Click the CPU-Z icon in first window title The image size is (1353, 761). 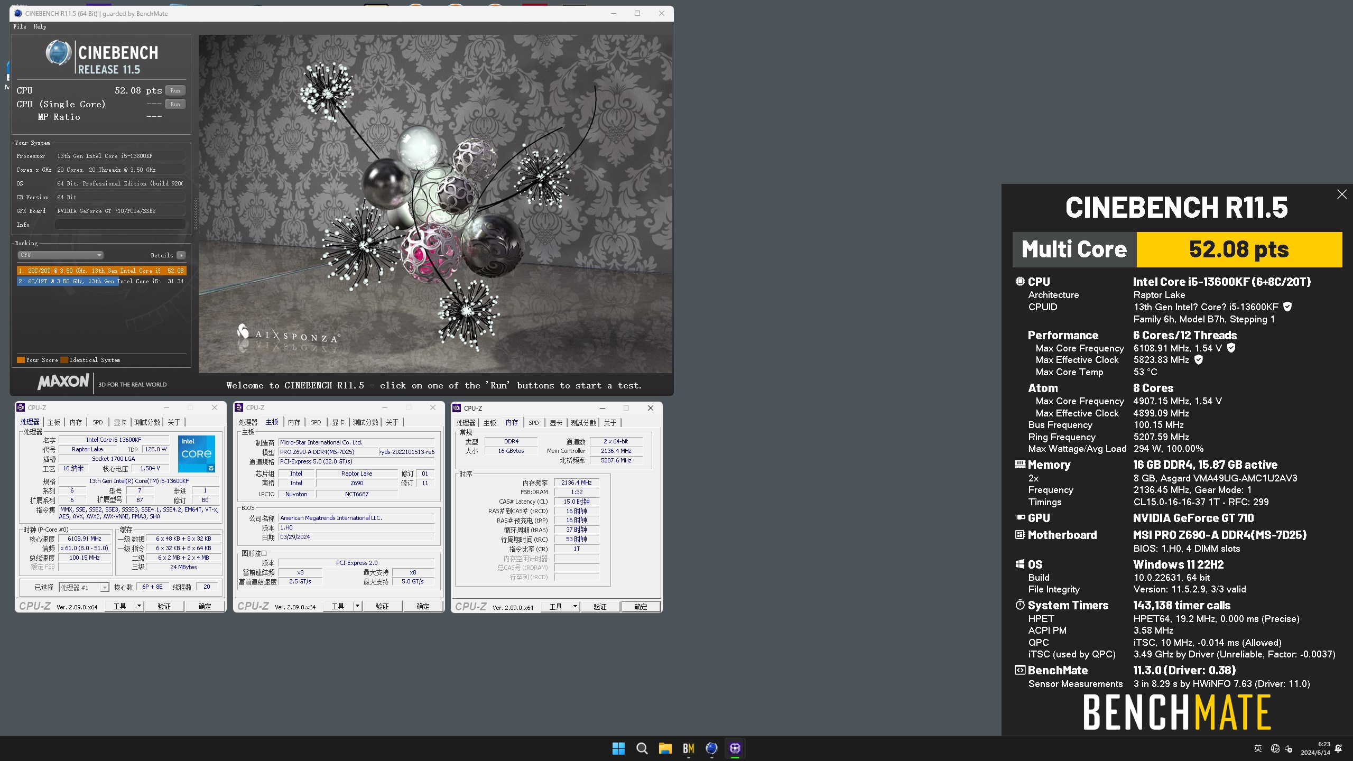pos(21,407)
